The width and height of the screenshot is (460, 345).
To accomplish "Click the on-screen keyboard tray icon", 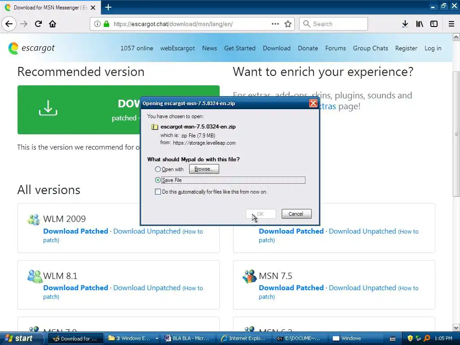I will point(392,339).
